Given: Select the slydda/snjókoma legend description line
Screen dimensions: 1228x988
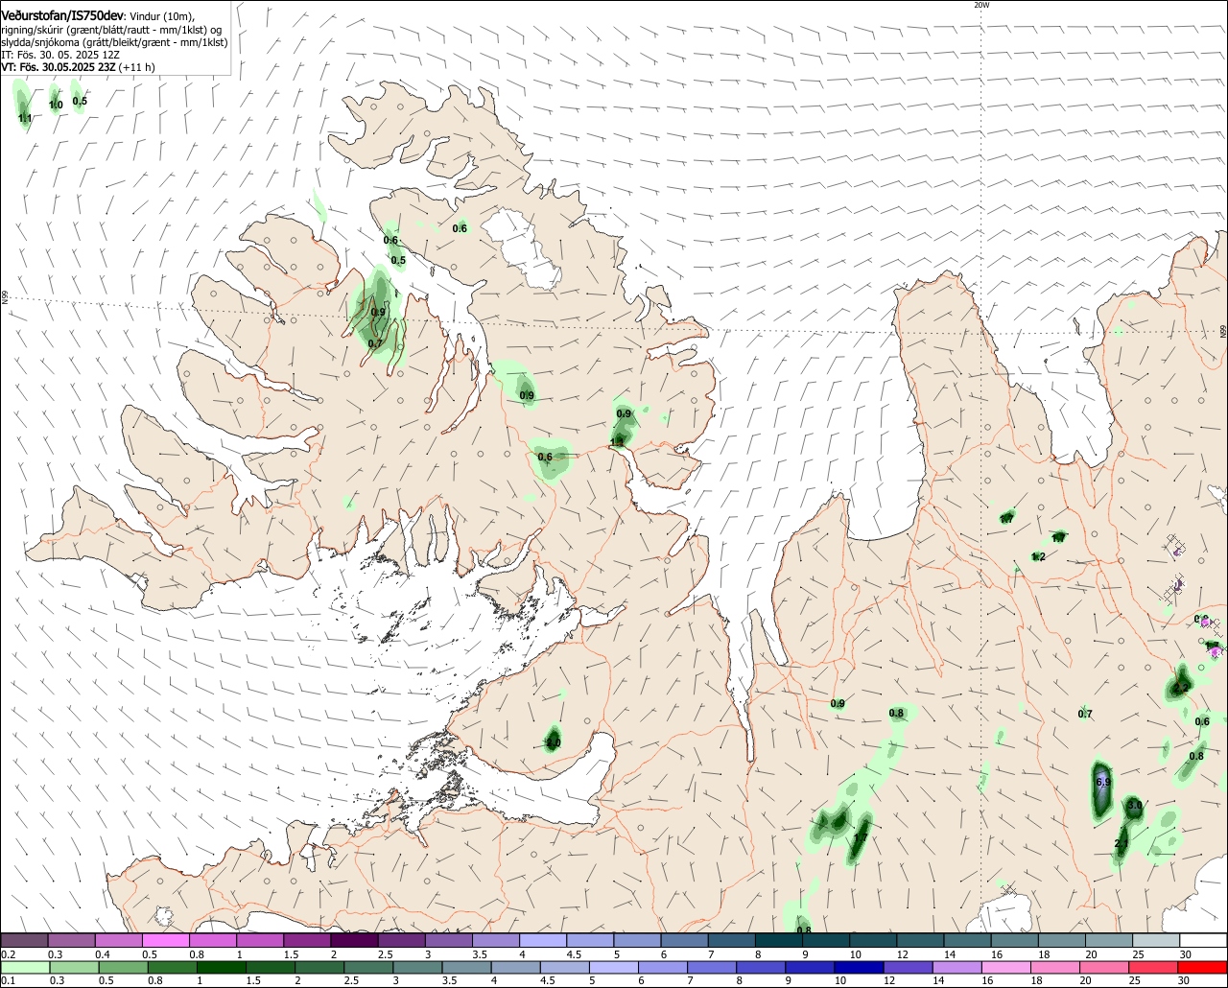Looking at the screenshot, I should click(x=114, y=42).
